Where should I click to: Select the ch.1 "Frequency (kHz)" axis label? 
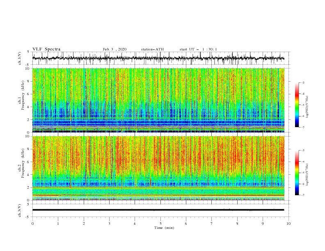(x=23, y=96)
